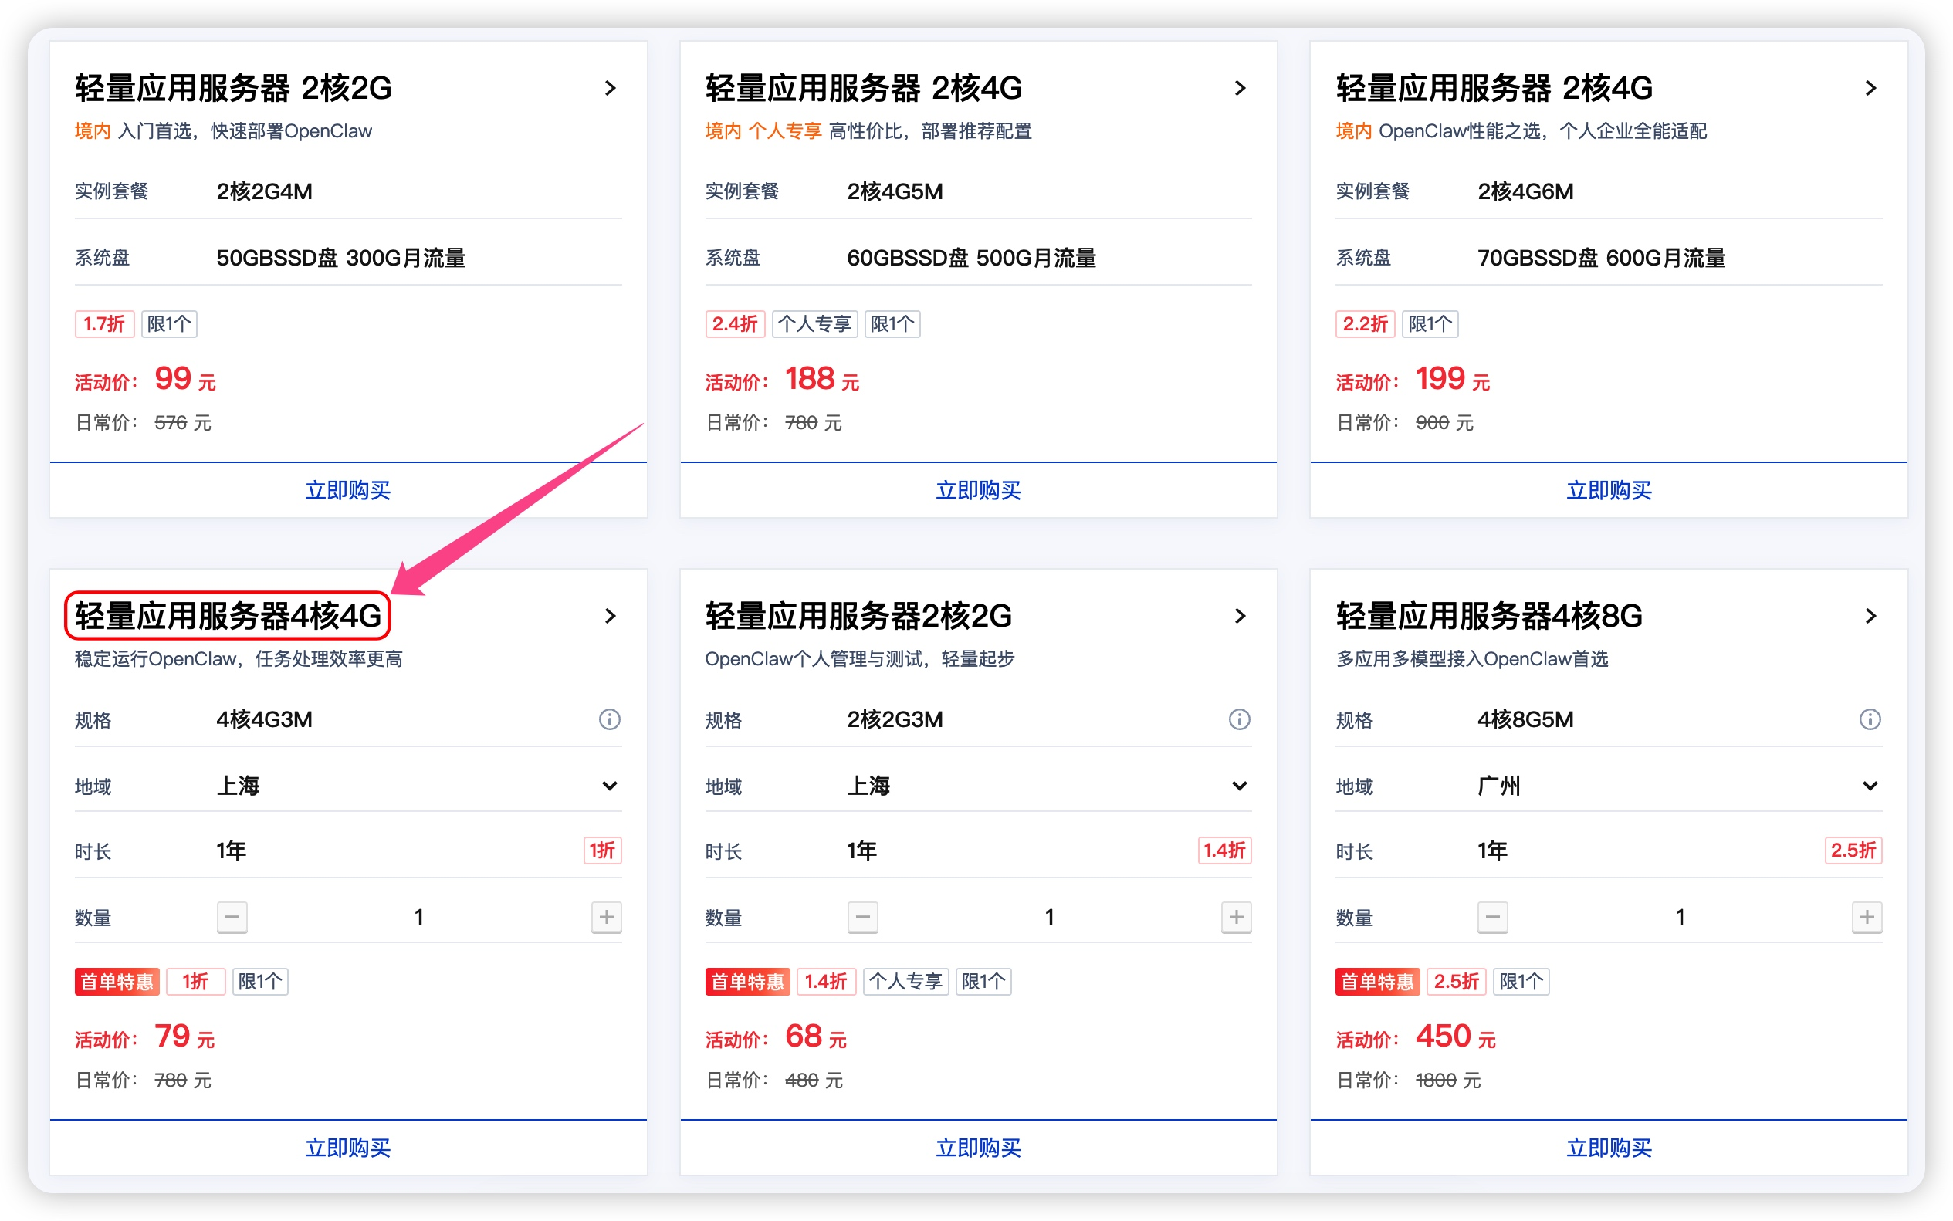Click the 轻量应用服务器4核4G title

coord(228,616)
